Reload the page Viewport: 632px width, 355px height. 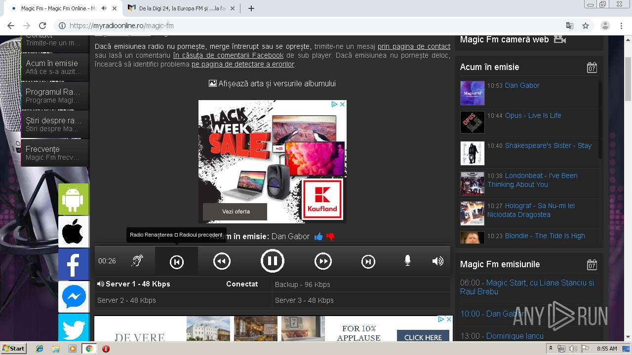(x=42, y=26)
